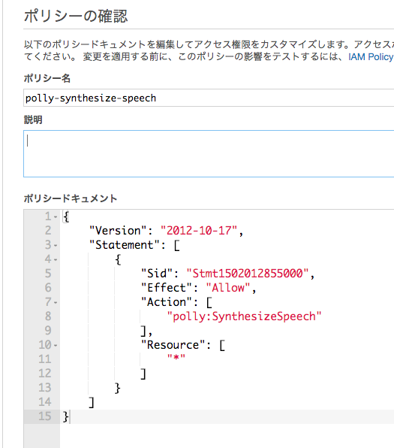Collapse the code fold at line 1

(x=56, y=216)
